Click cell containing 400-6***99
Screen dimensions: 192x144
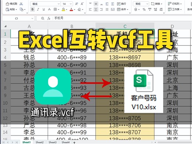pos(72,132)
